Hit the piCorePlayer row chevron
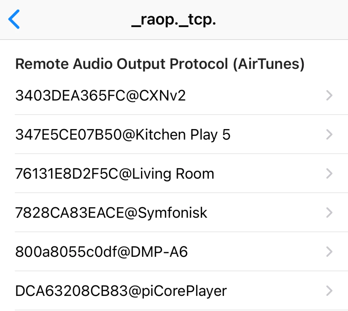 pyautogui.click(x=329, y=291)
